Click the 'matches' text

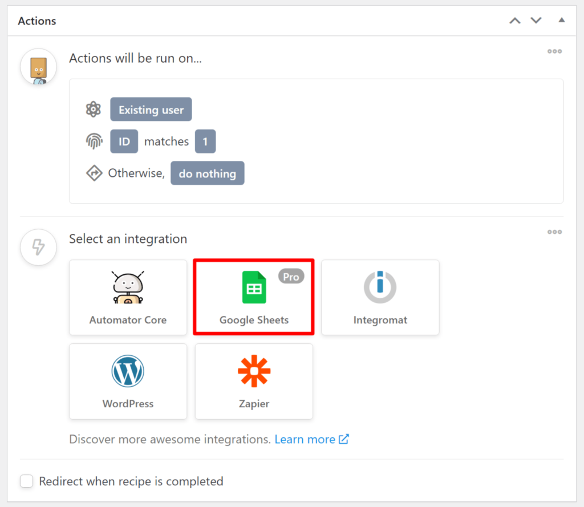pos(167,141)
